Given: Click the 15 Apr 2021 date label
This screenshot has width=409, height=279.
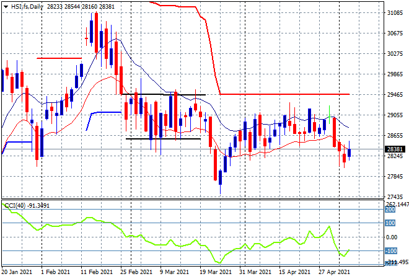Looking at the screenshot, I should [295, 272].
